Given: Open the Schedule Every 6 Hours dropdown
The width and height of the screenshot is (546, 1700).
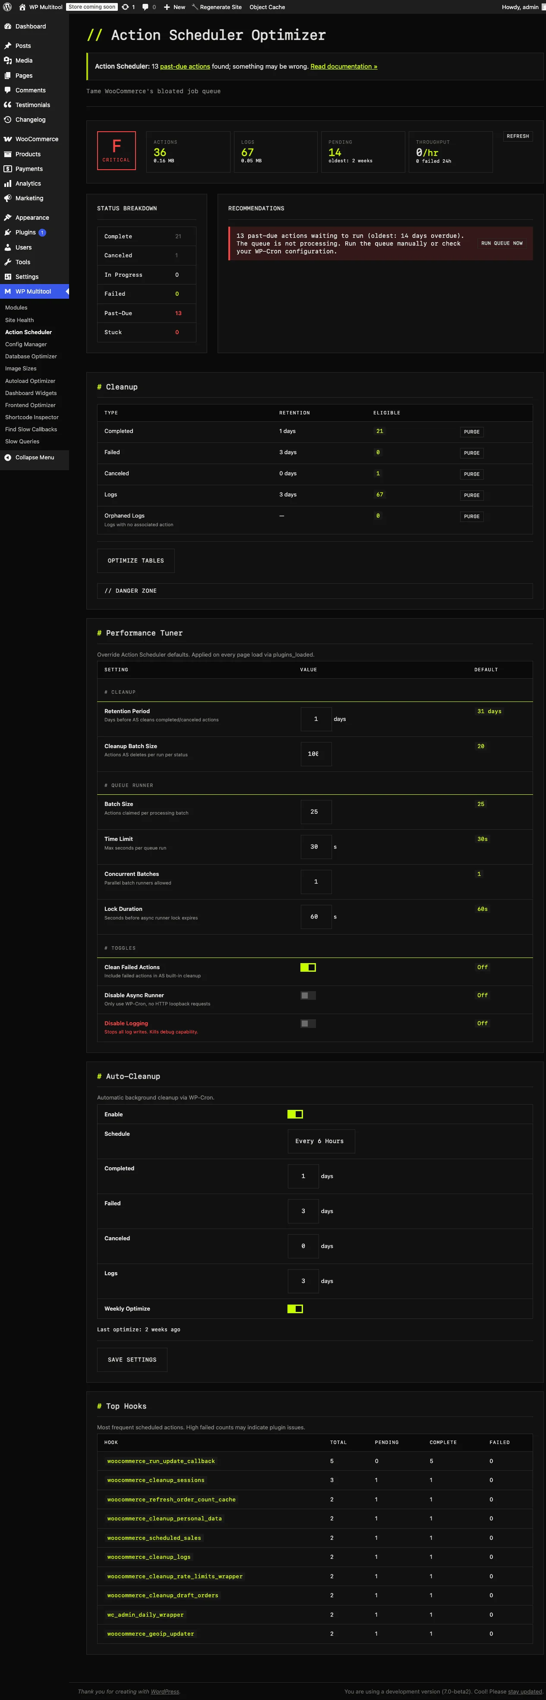Looking at the screenshot, I should 322,1141.
